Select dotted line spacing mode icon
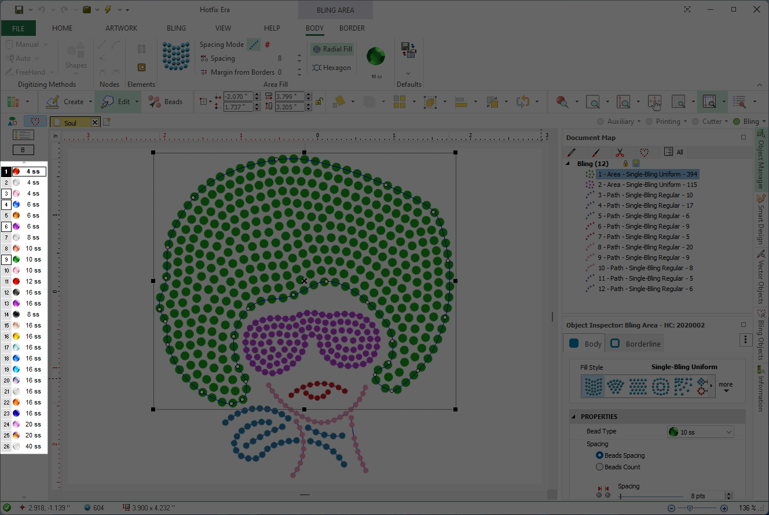 [254, 45]
